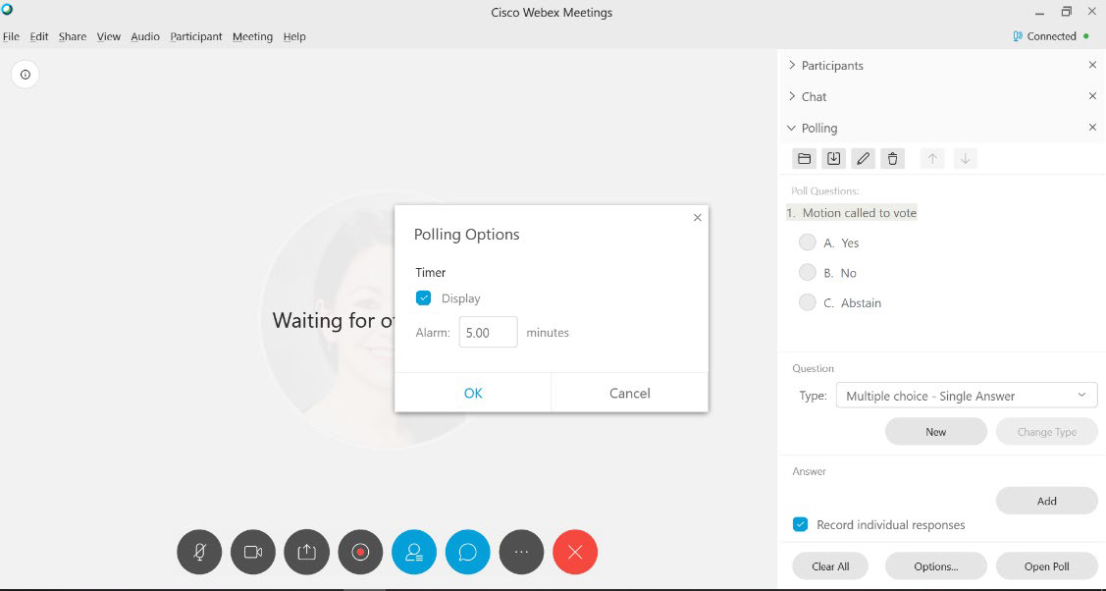This screenshot has height=591, width=1106.
Task: Close the Polling panel
Action: (x=1092, y=128)
